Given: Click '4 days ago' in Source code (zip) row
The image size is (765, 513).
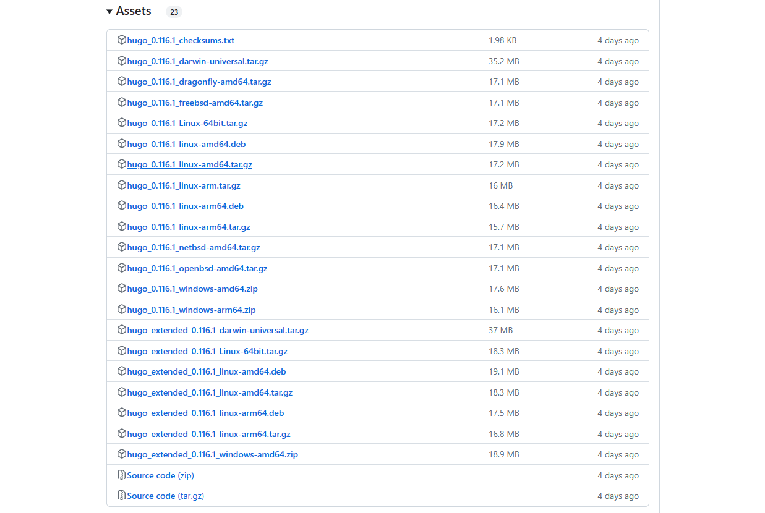Looking at the screenshot, I should point(618,475).
